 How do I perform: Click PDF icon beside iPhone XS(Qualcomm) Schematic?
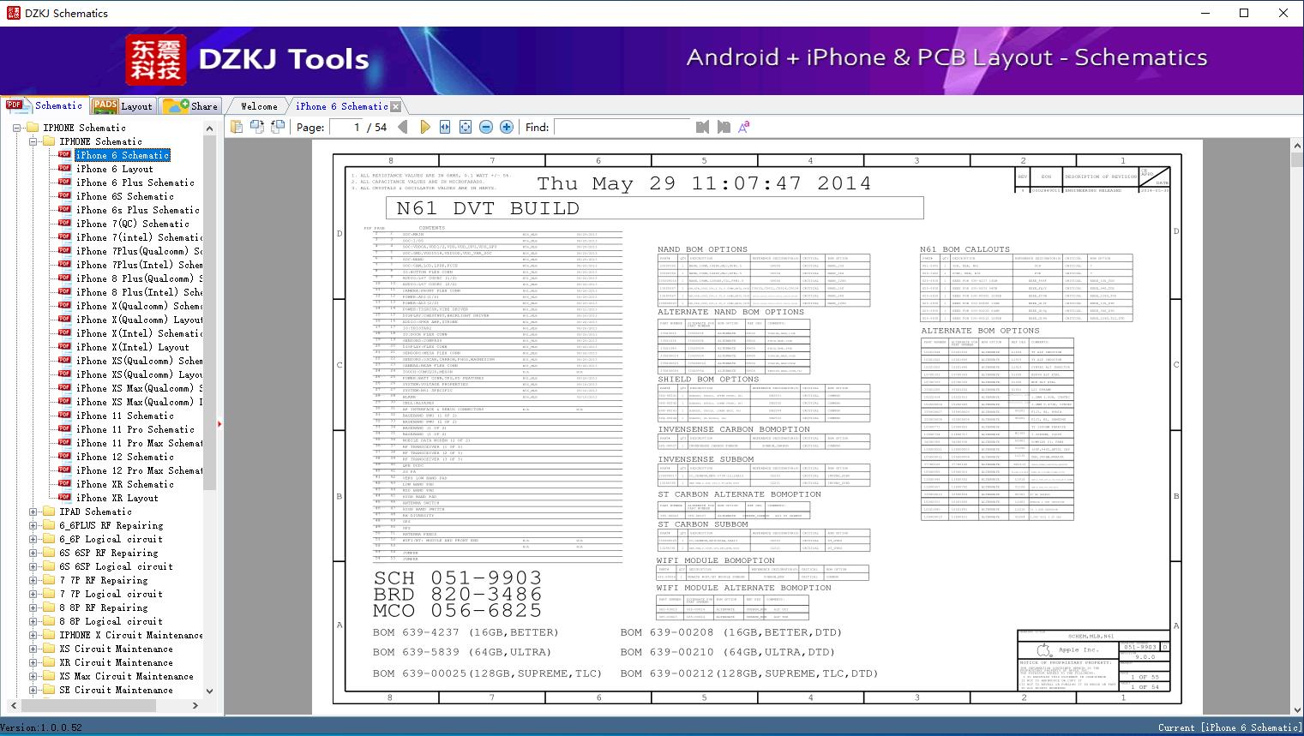click(x=64, y=361)
